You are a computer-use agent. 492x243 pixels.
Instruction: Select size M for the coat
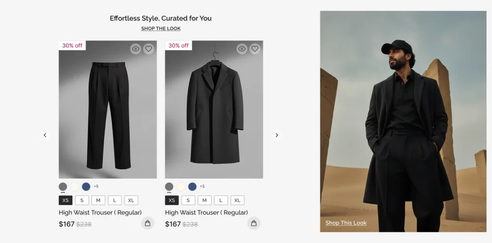tap(204, 200)
